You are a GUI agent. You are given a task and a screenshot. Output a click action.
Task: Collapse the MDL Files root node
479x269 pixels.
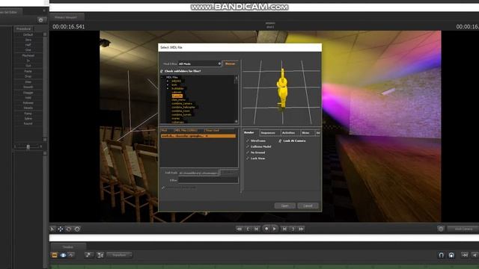pyautogui.click(x=162, y=78)
